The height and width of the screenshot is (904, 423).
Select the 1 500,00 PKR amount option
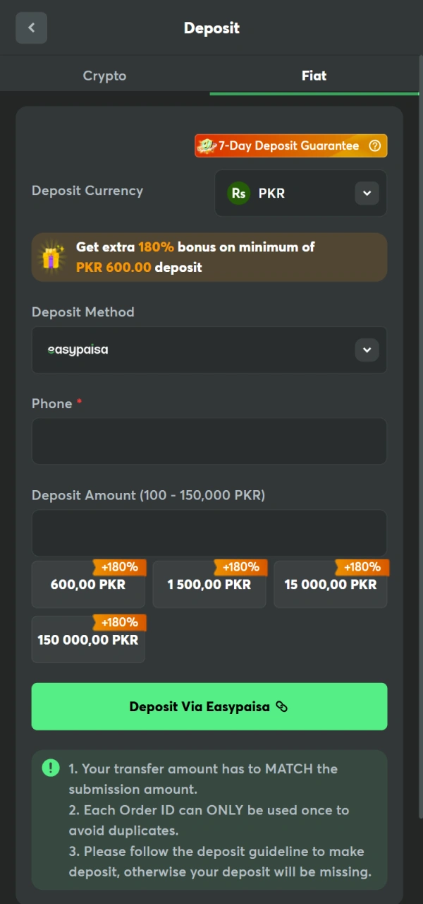point(209,584)
